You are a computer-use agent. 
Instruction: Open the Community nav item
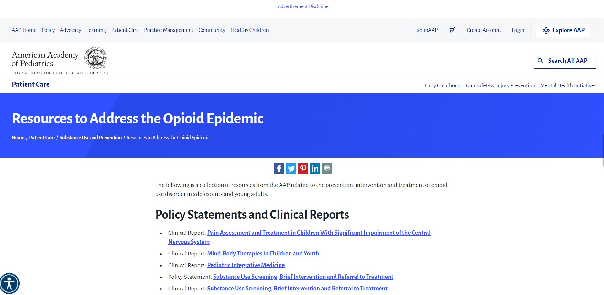point(212,30)
